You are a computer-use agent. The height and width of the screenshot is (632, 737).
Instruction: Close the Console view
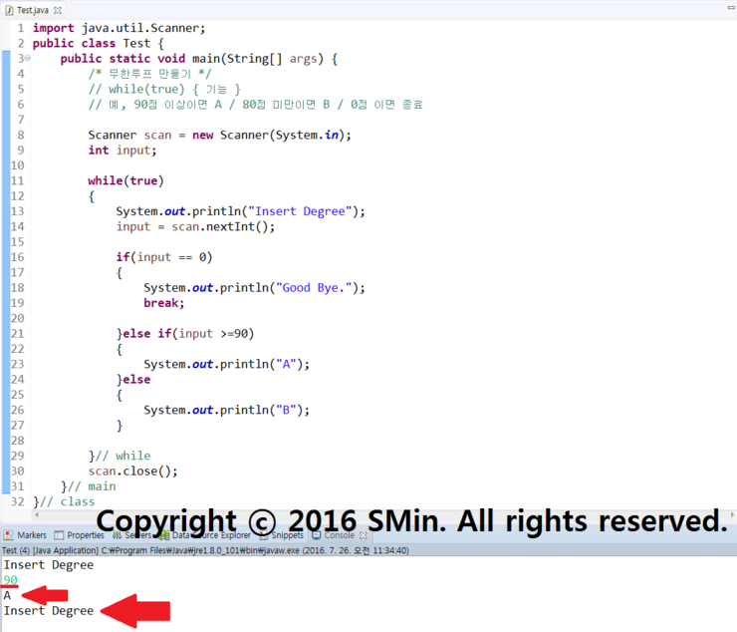tap(364, 535)
